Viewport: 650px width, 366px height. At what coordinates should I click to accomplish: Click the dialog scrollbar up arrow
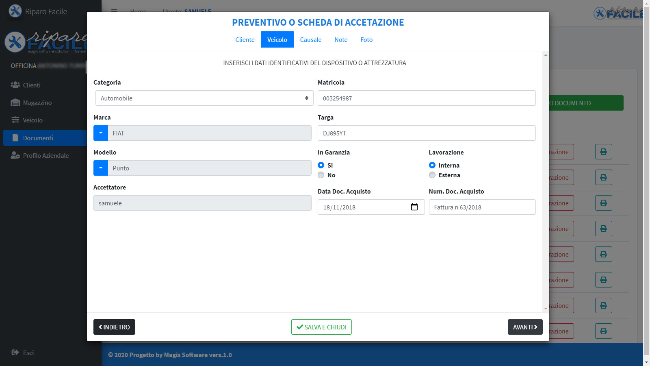[x=546, y=54]
